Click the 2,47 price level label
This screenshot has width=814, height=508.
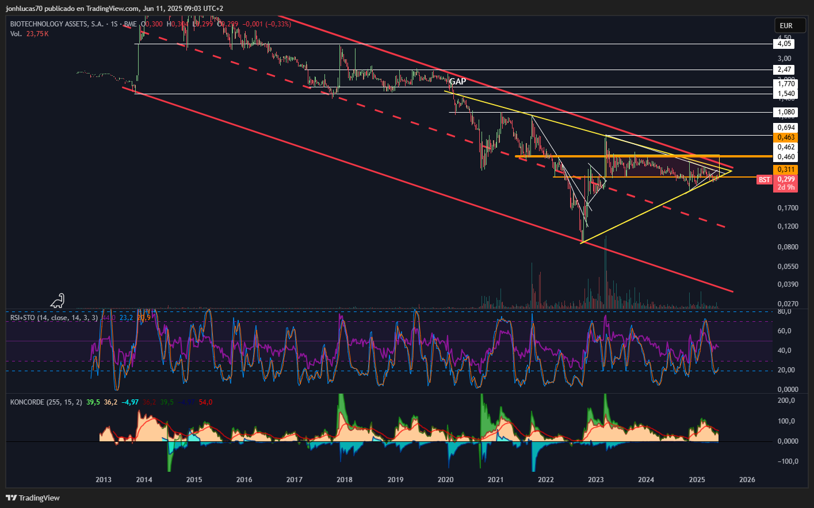coord(785,70)
